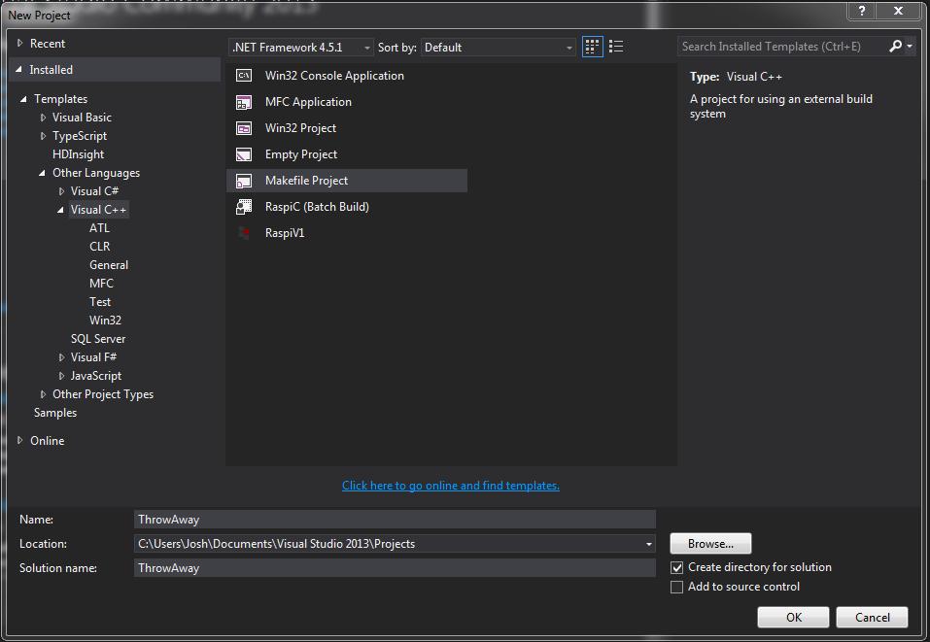The height and width of the screenshot is (642, 930).
Task: Open the link to find templates online
Action: pyautogui.click(x=450, y=486)
